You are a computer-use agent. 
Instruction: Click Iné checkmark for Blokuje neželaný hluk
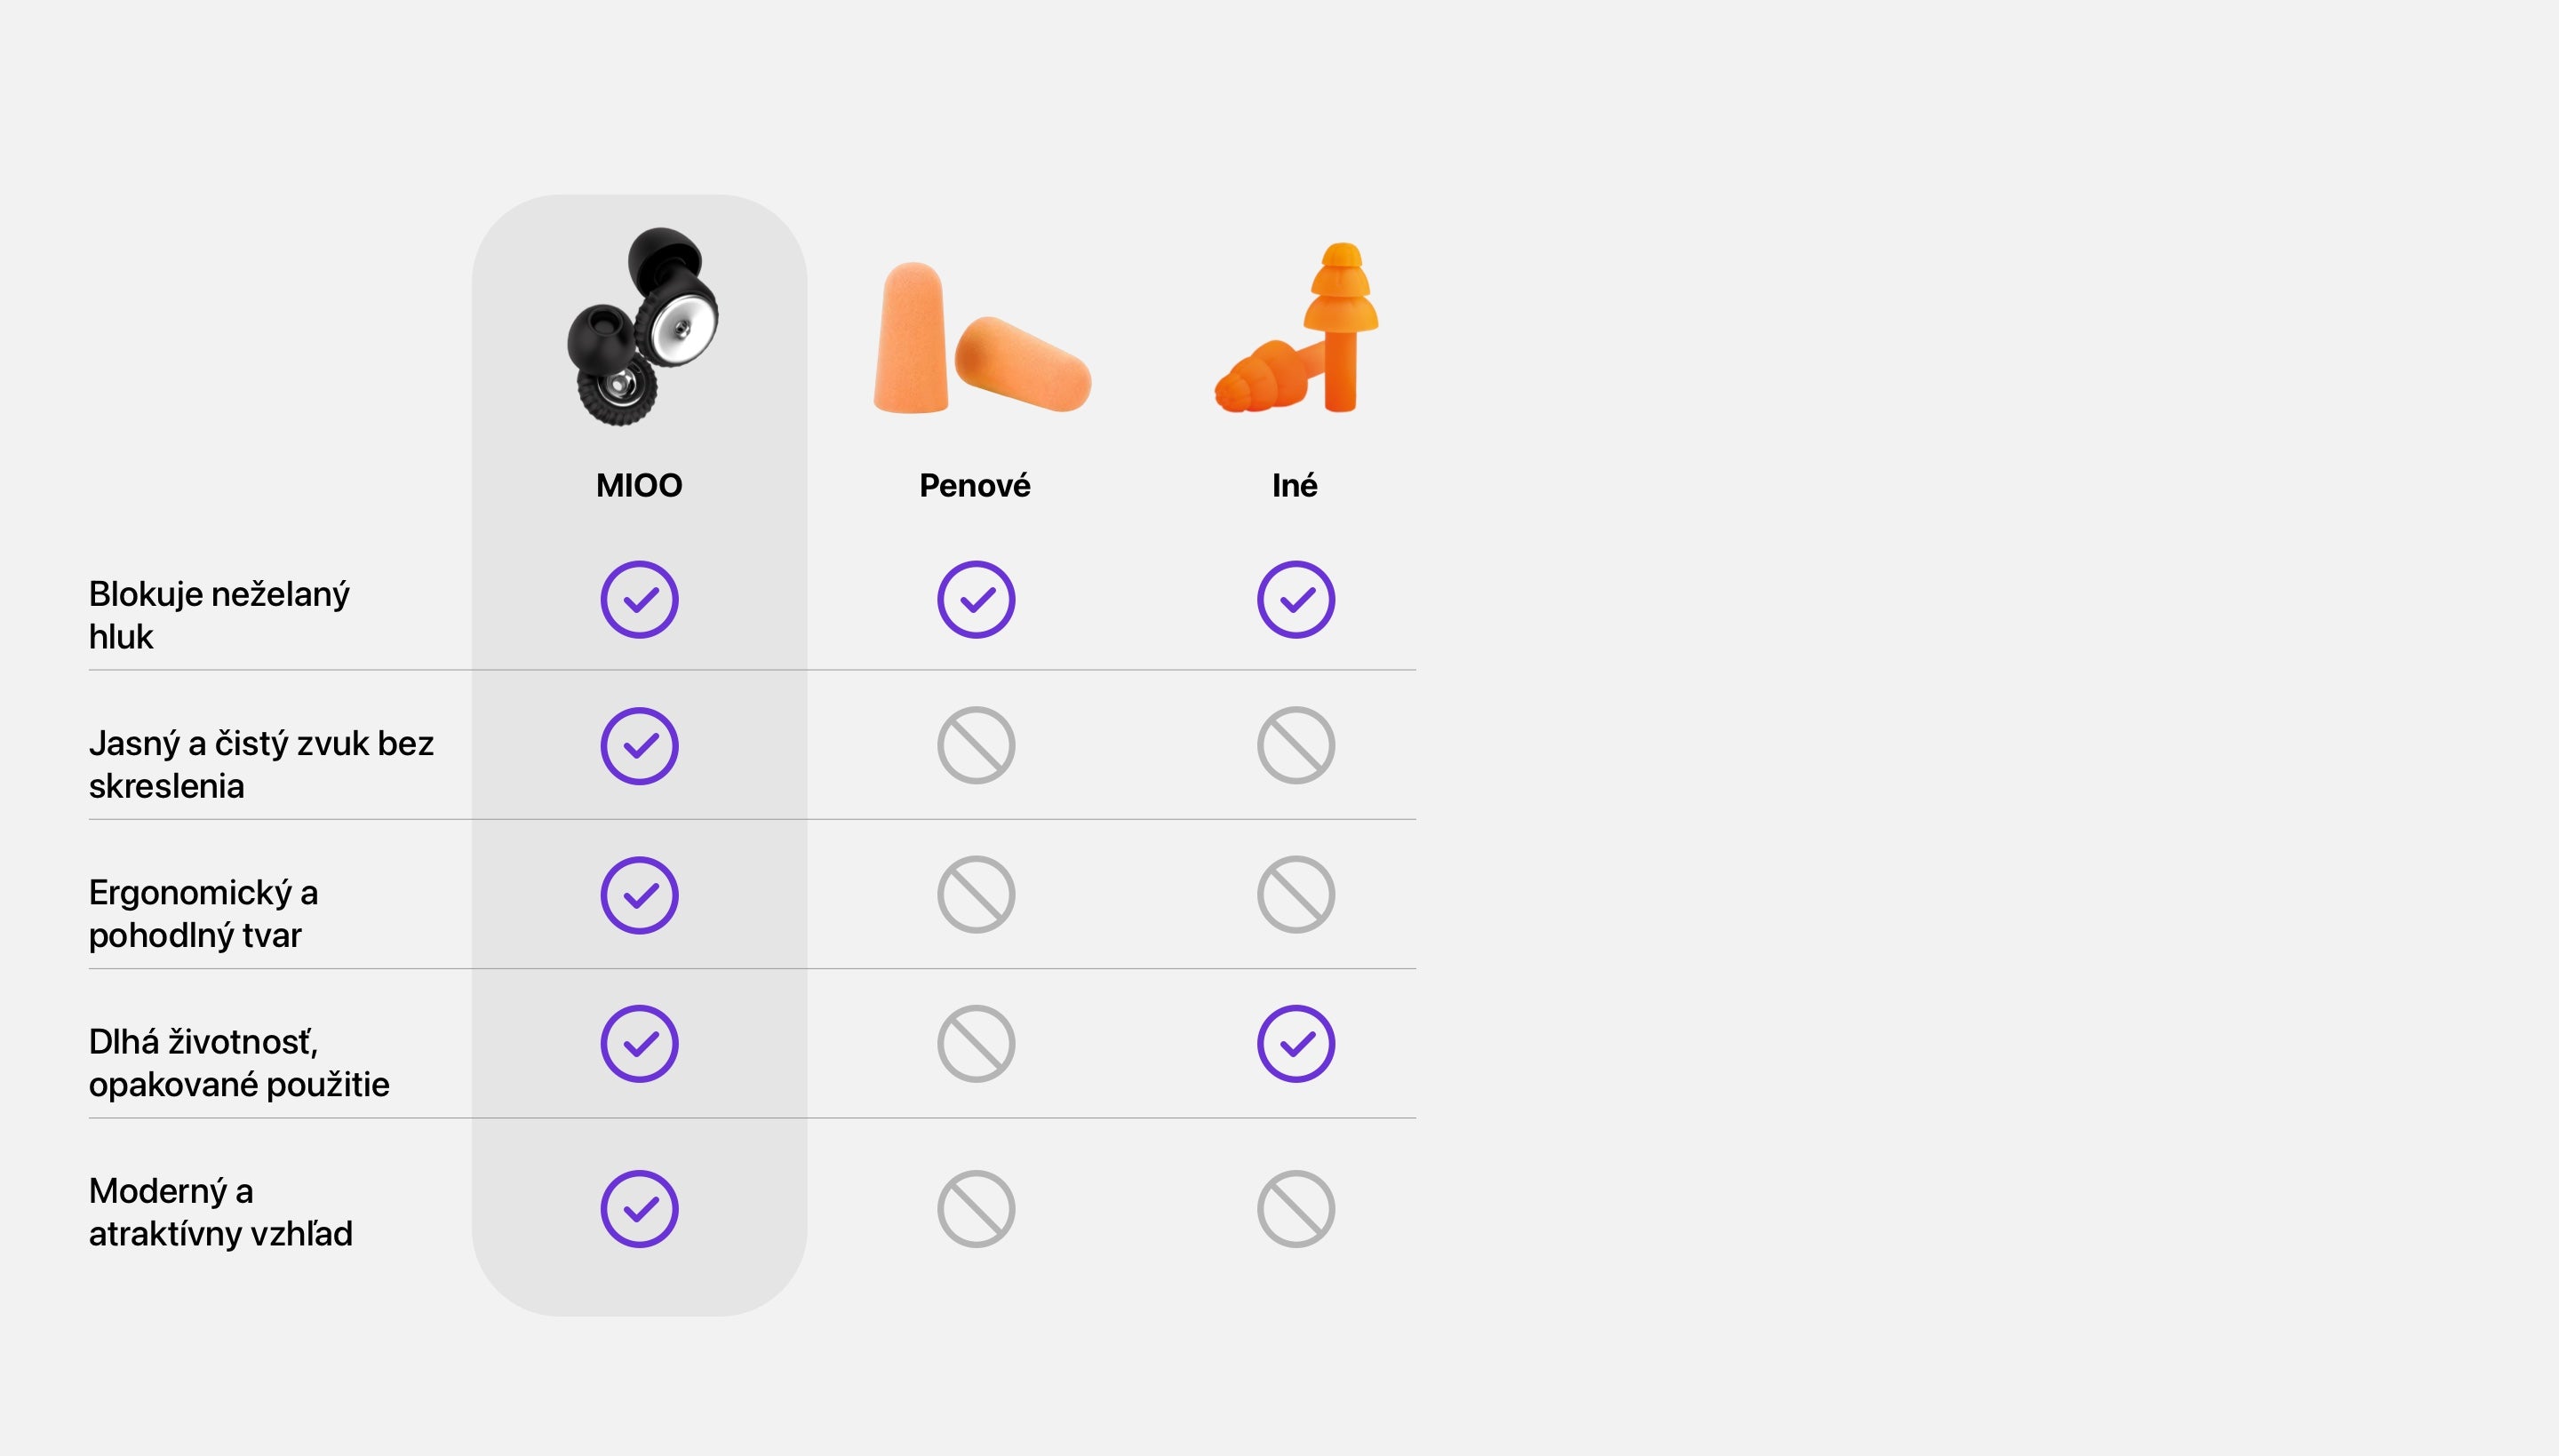tap(1296, 600)
